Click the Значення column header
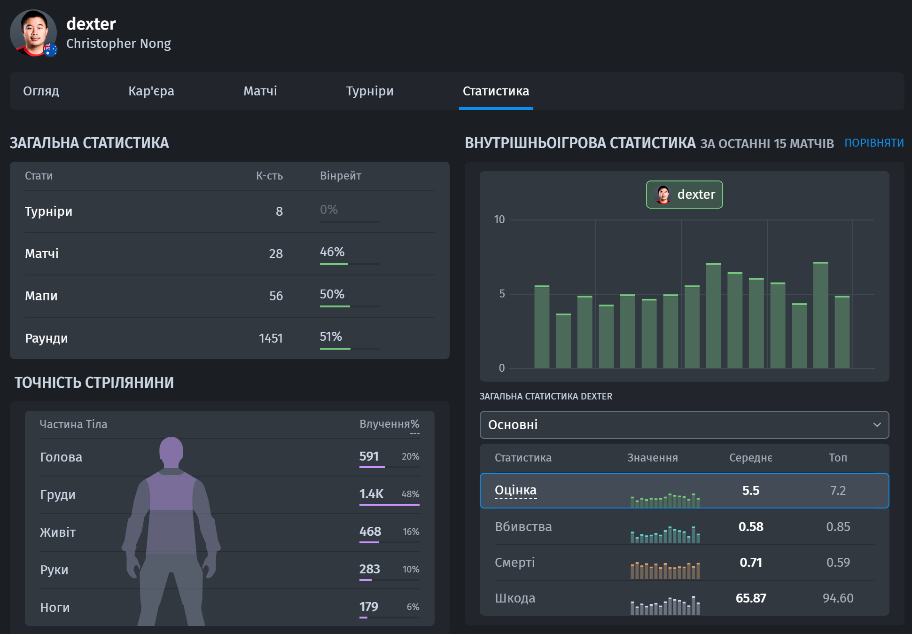This screenshot has width=912, height=634. [653, 458]
